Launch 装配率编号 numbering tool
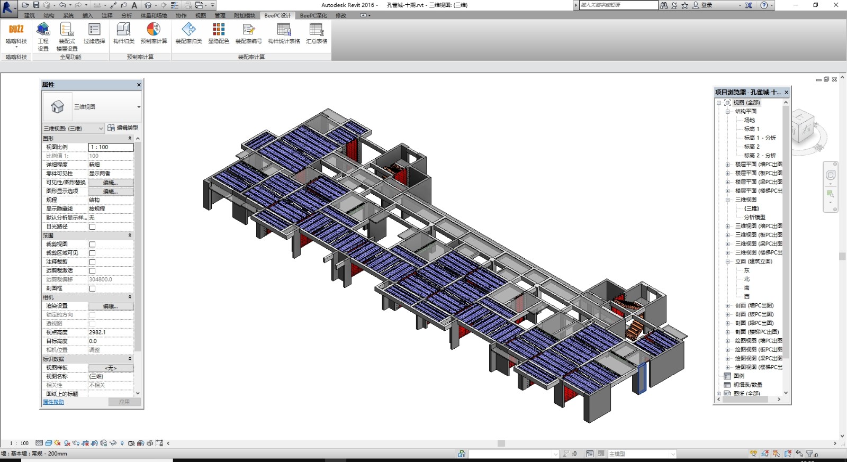The height and width of the screenshot is (462, 847). [248, 33]
